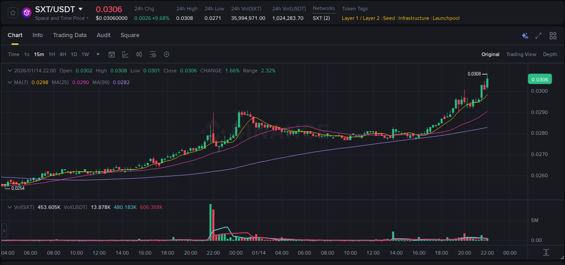565x265 pixels.
Task: Click the candlestick comparison icon
Action: [139, 54]
